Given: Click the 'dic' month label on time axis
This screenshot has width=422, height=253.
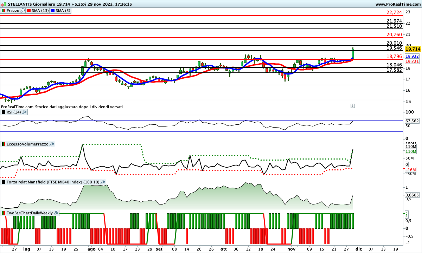Looking at the screenshot, I should (358, 249).
